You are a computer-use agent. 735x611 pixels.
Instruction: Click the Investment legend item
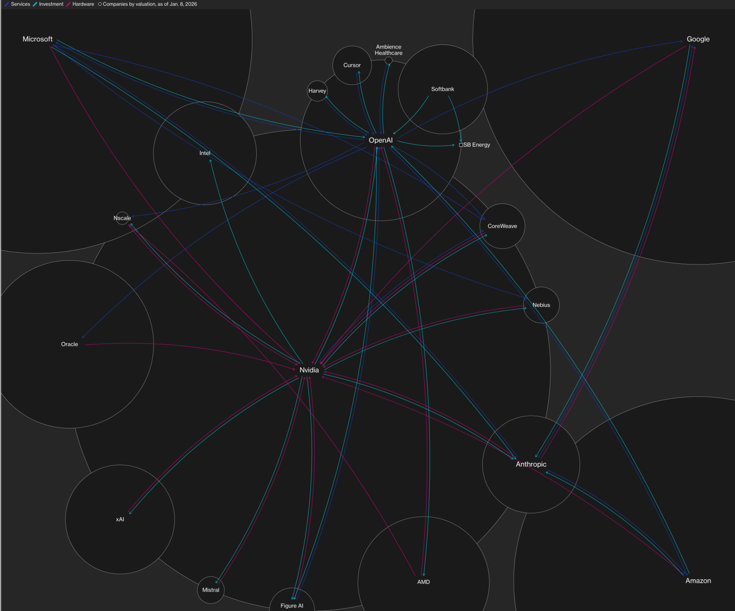(48, 4)
